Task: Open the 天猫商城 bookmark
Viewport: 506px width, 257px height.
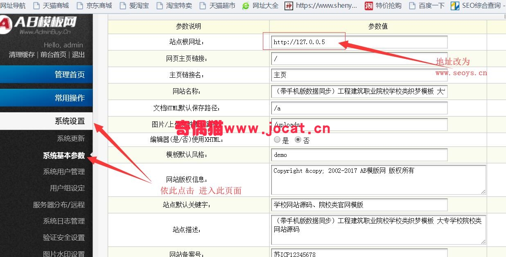Action: click(x=51, y=6)
